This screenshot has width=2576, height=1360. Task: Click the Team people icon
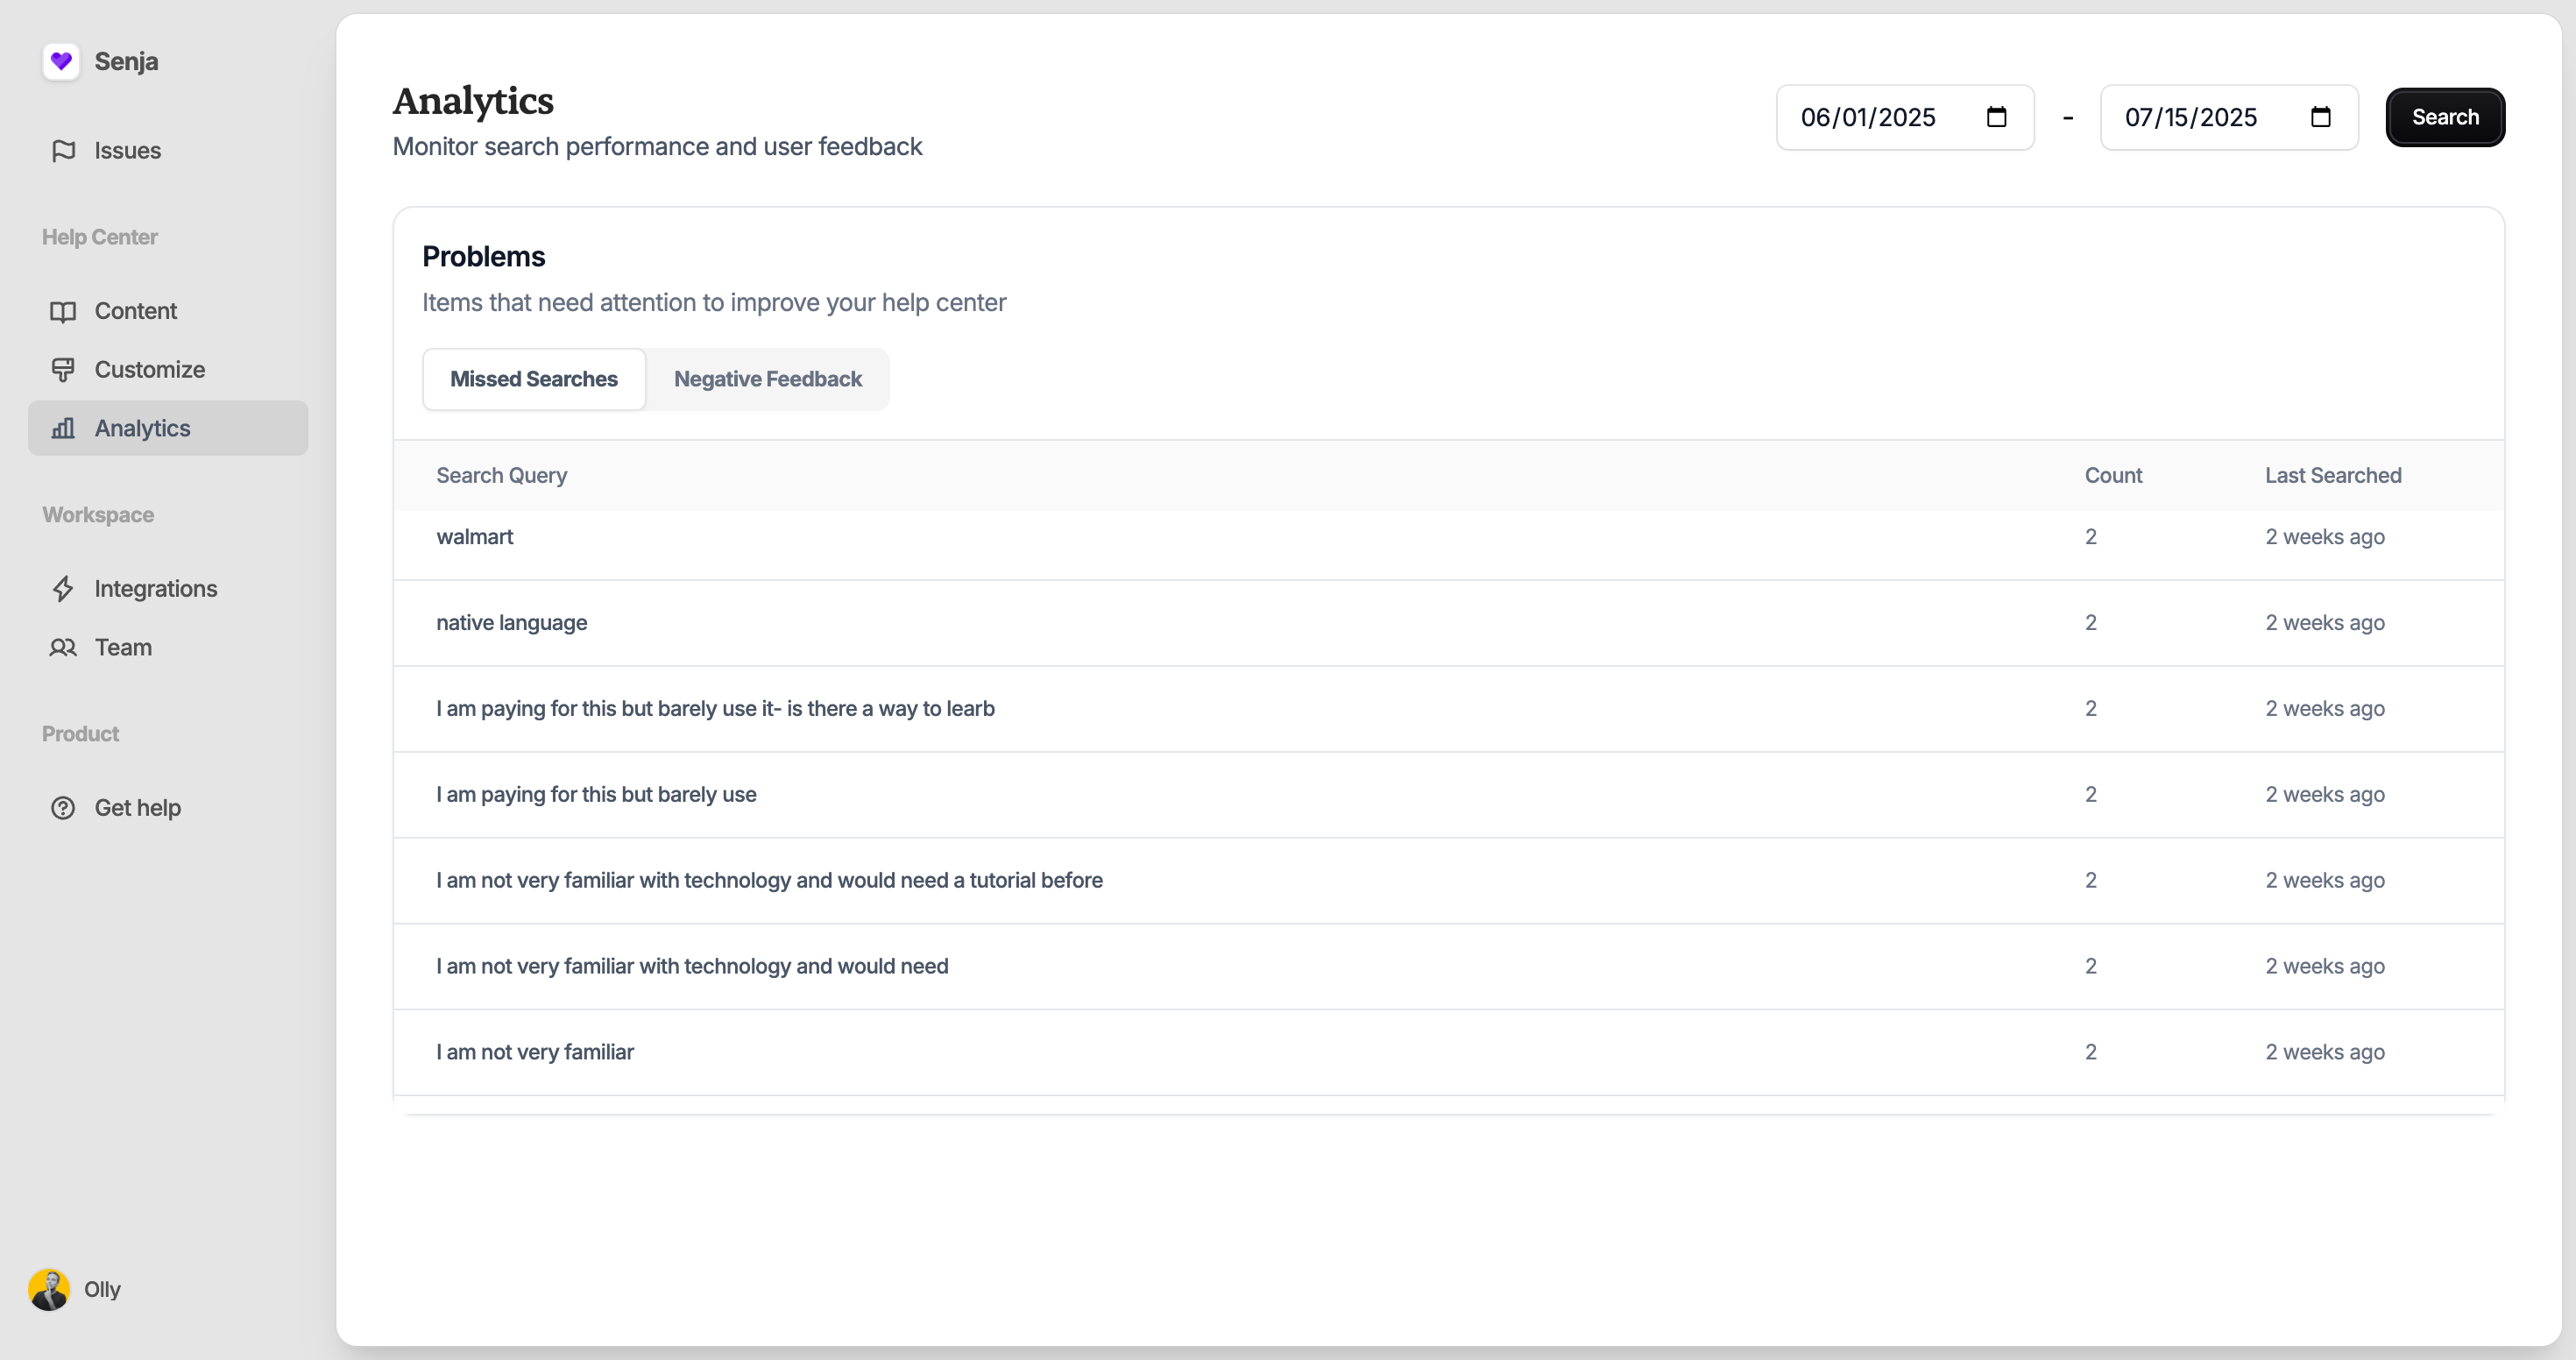63,647
